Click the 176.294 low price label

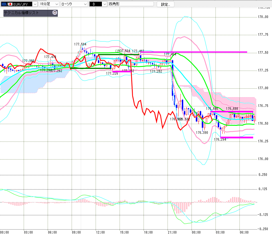220,140
